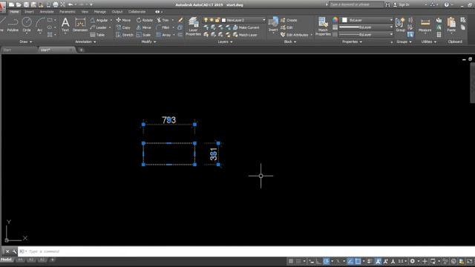Choose the Trim tool
Viewport: 475px width, 267px height.
pos(163,20)
